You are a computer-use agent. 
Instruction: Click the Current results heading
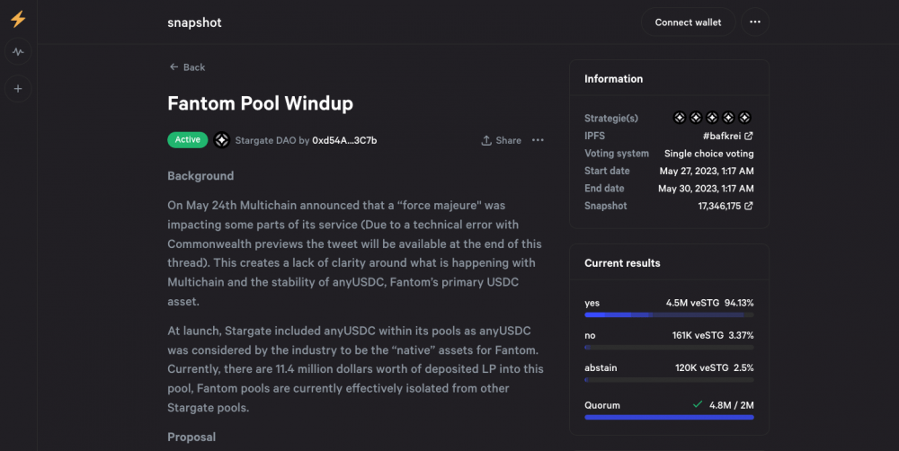(x=622, y=263)
